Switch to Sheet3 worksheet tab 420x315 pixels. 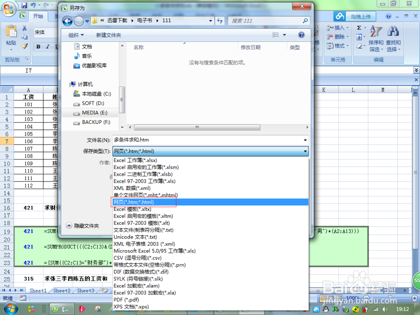85,290
